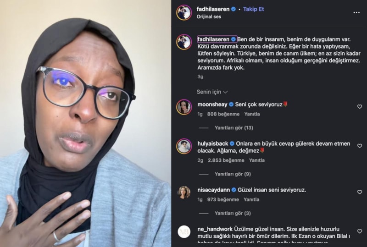Image resolution: width=367 pixels, height=247 pixels.
Task: Expand 'Yanıtları gör (9)' replies
Action: pos(233,174)
